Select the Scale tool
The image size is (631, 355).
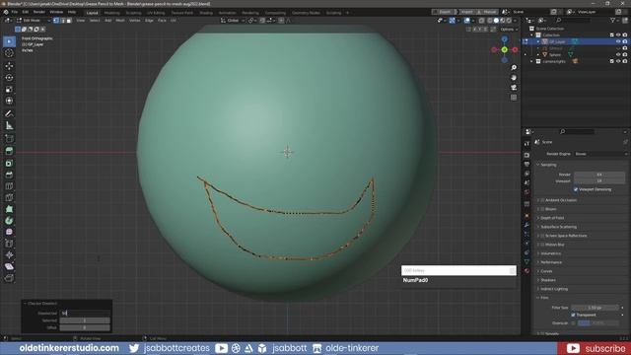(x=9, y=89)
